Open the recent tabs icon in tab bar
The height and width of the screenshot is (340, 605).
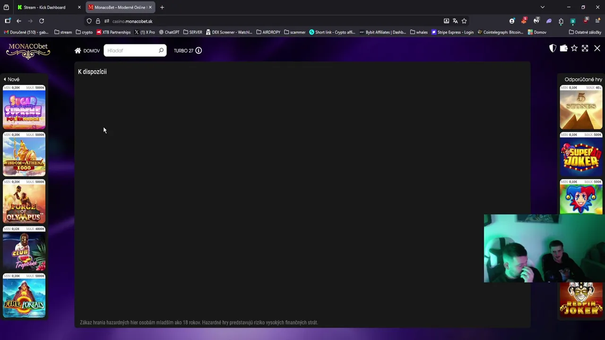[6, 7]
